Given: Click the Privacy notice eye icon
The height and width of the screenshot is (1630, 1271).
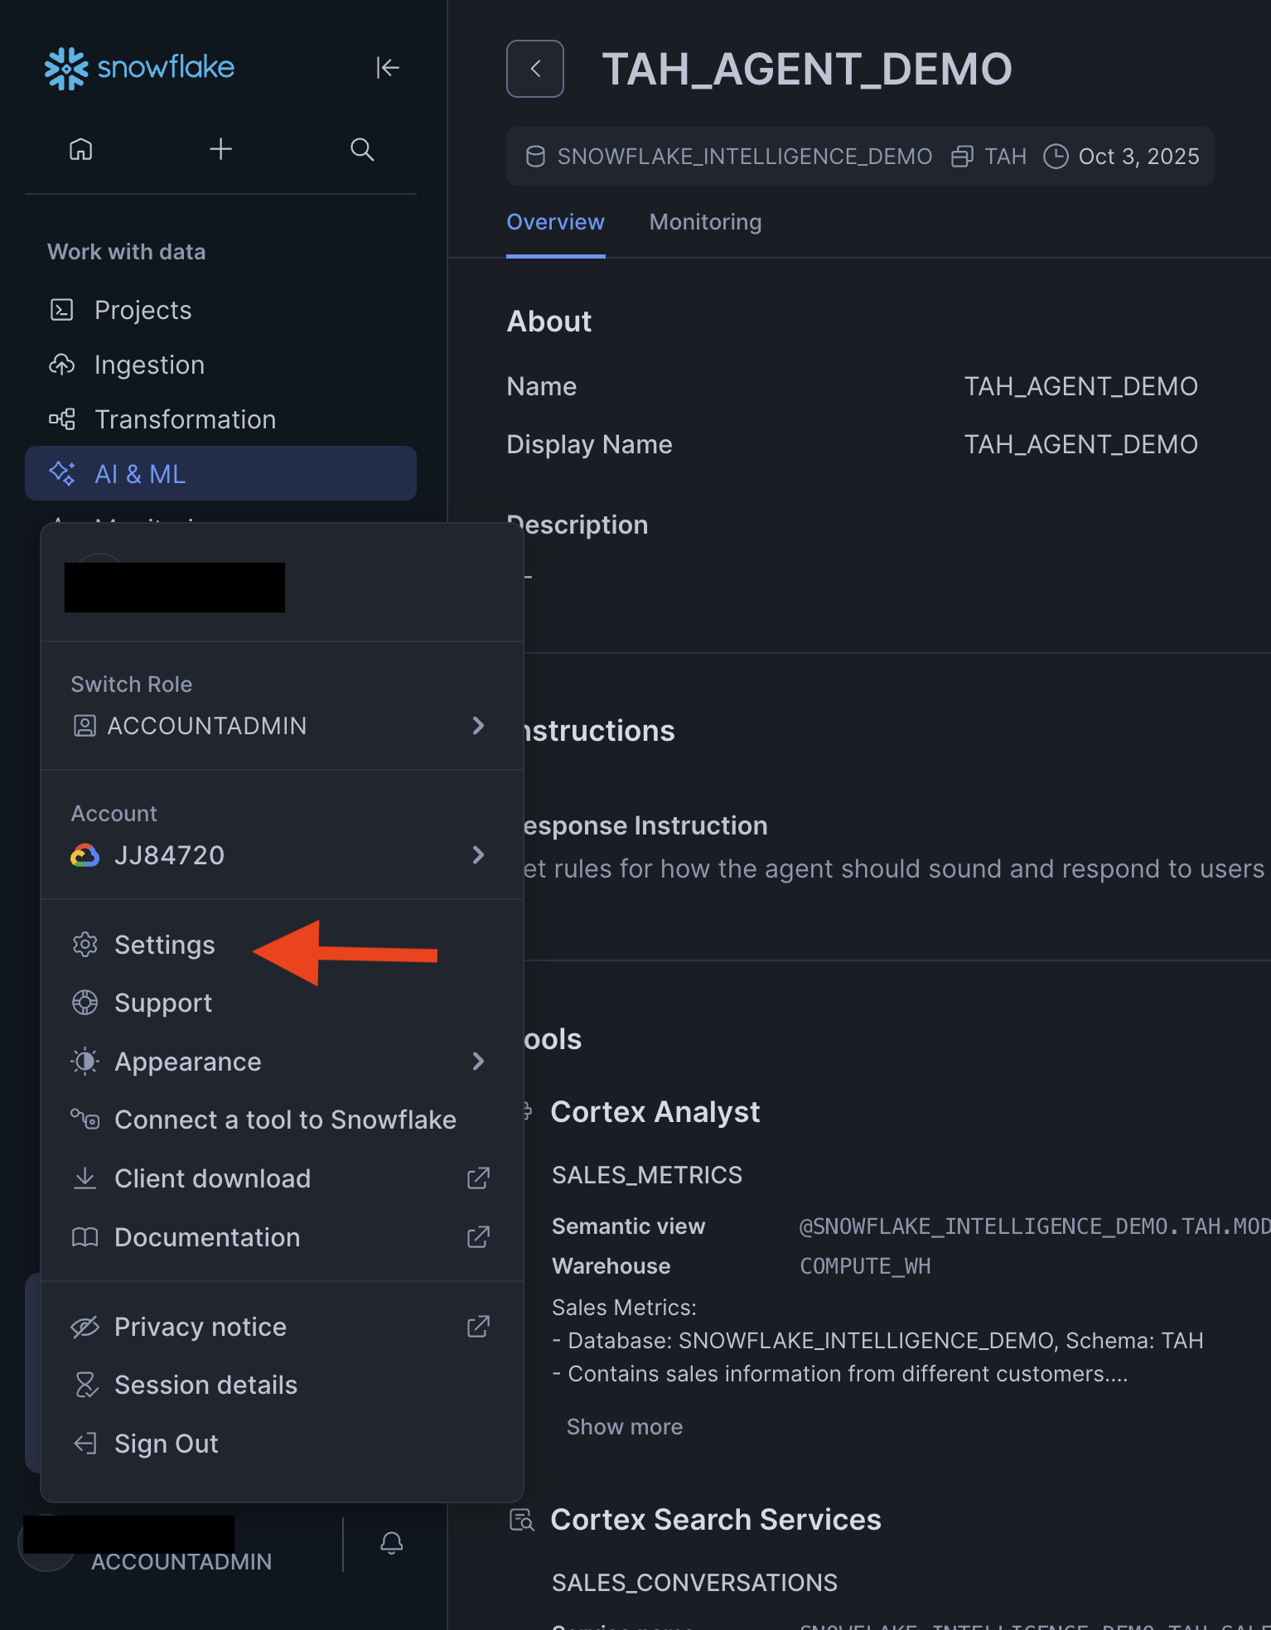Looking at the screenshot, I should 85,1327.
